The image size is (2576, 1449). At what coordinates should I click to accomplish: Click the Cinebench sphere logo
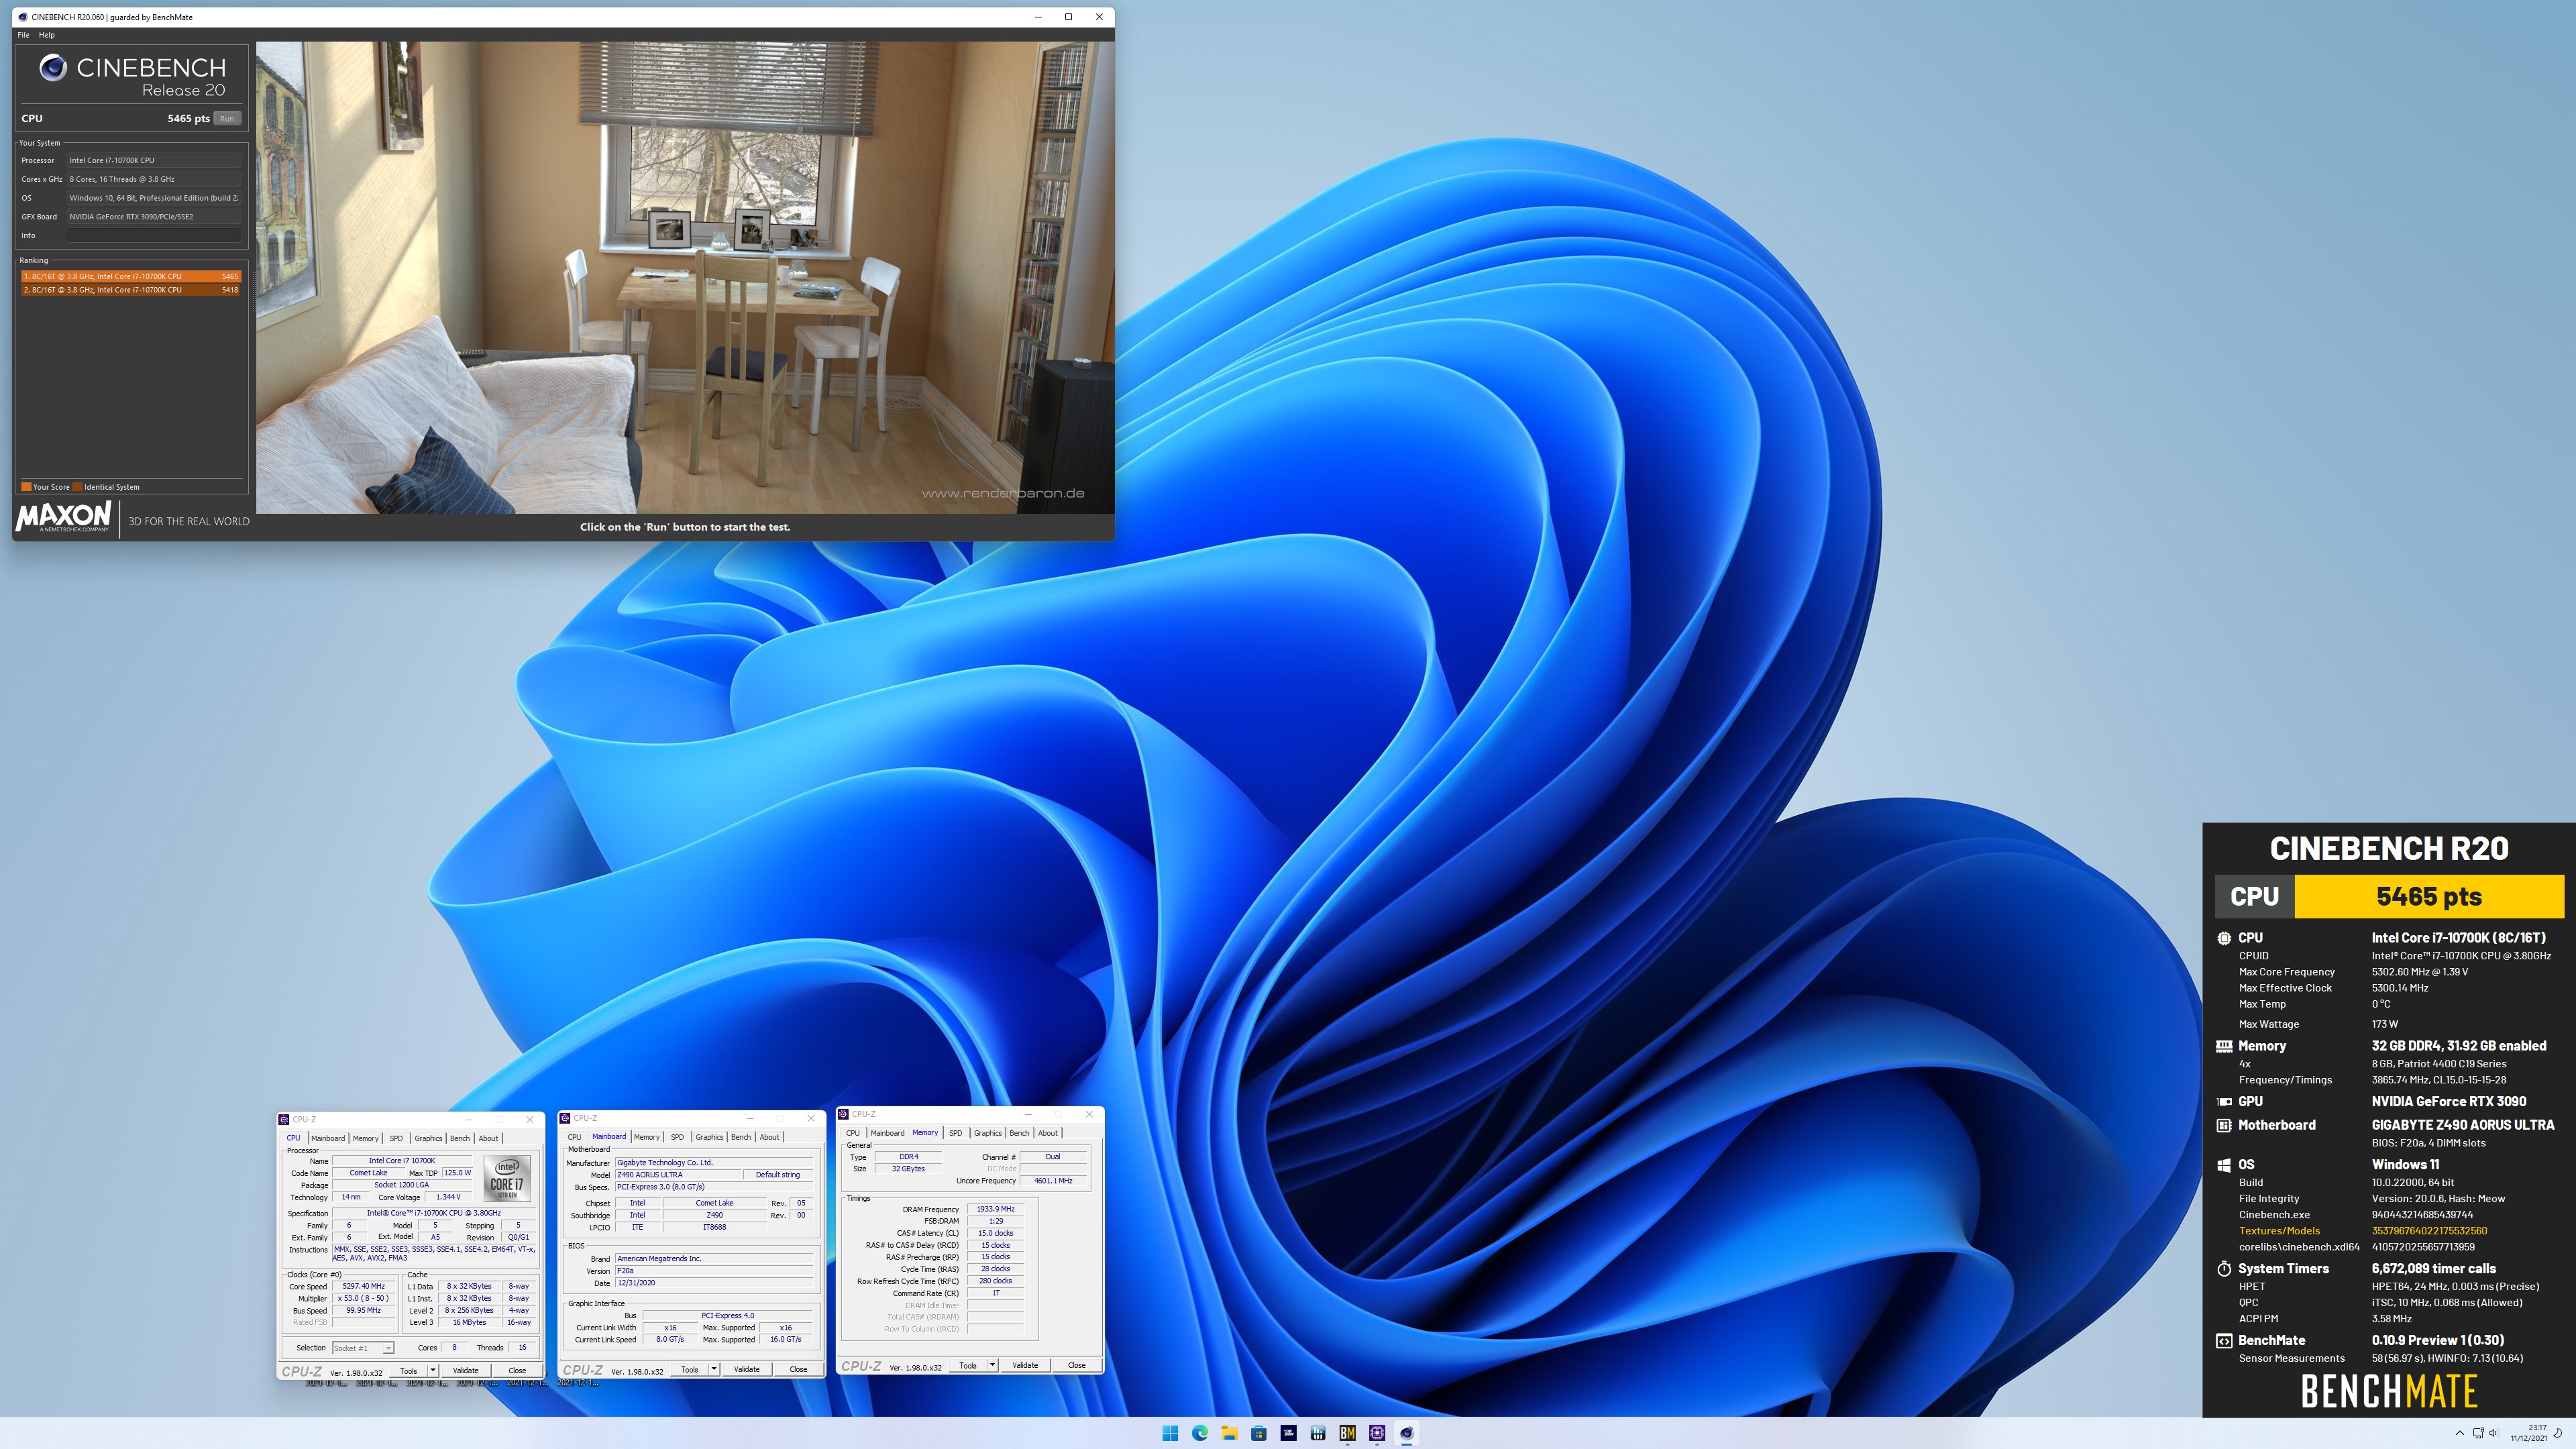53,67
